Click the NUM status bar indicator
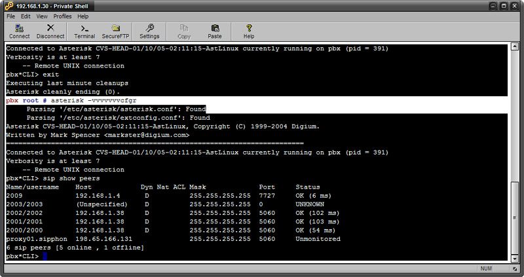 (486, 268)
